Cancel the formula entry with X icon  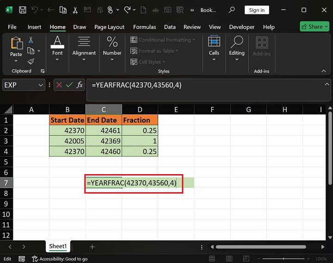[59, 85]
